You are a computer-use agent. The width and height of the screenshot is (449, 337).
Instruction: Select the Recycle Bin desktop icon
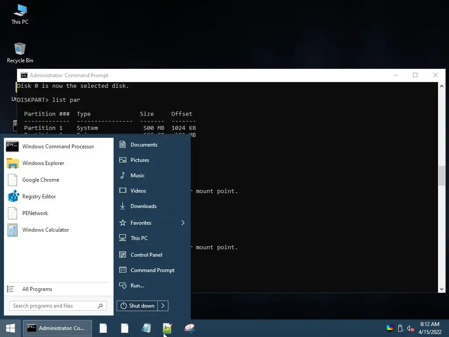tap(20, 53)
